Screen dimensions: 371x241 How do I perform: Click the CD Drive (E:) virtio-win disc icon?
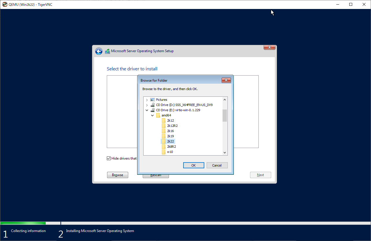[153, 110]
